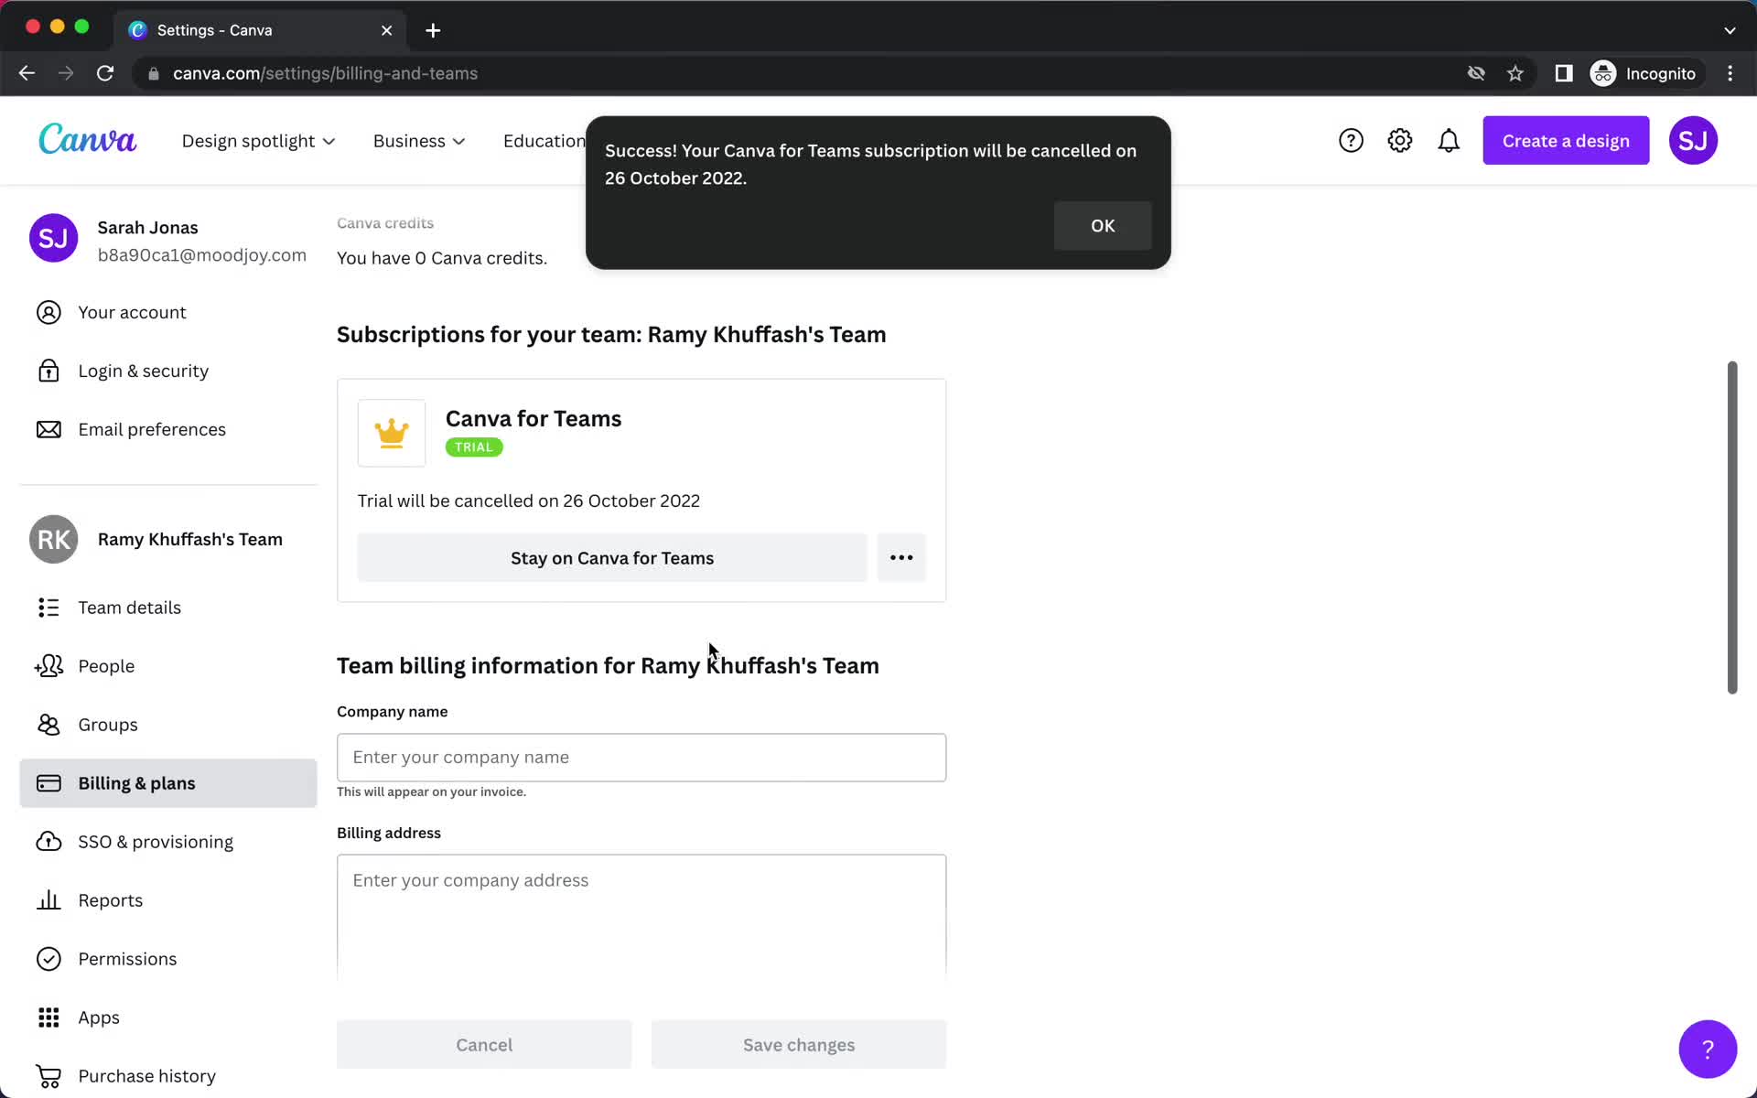Open Groups section

tap(168, 725)
